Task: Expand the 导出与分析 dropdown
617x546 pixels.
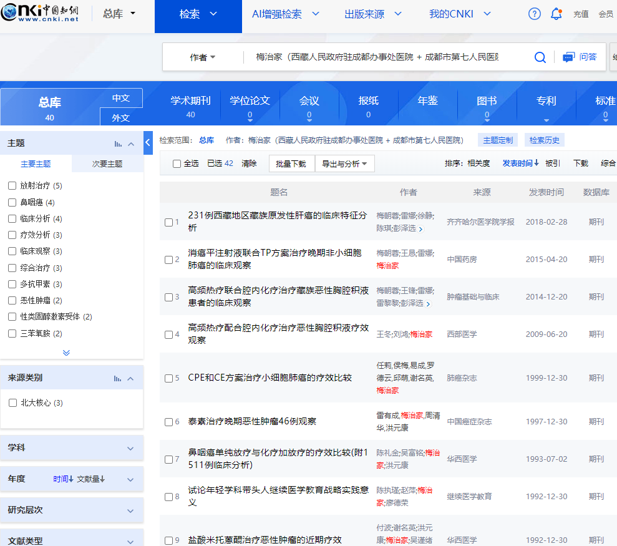Action: [344, 163]
